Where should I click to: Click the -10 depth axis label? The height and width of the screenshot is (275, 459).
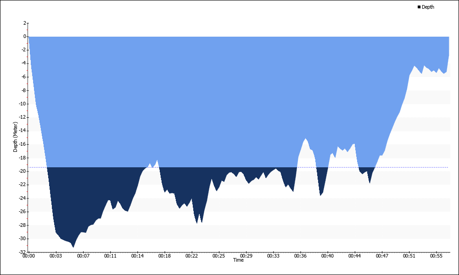(x=23, y=104)
